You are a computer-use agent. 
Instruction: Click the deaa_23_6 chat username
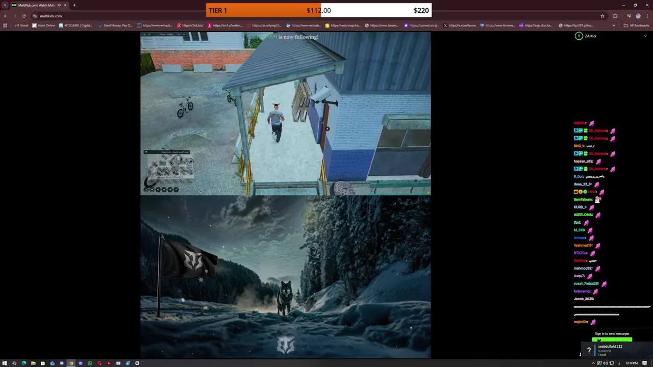click(x=582, y=185)
